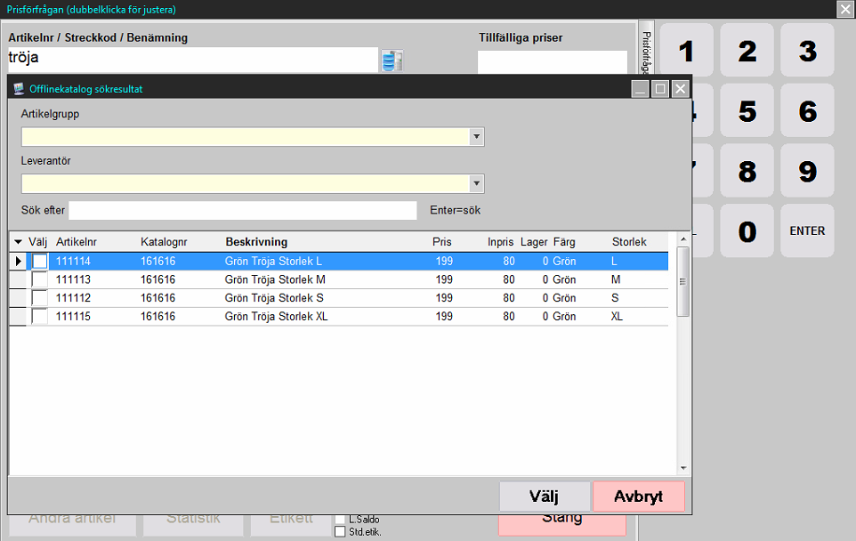Click the results list vertical scrollbar thumb
The height and width of the screenshot is (541, 856).
click(683, 281)
